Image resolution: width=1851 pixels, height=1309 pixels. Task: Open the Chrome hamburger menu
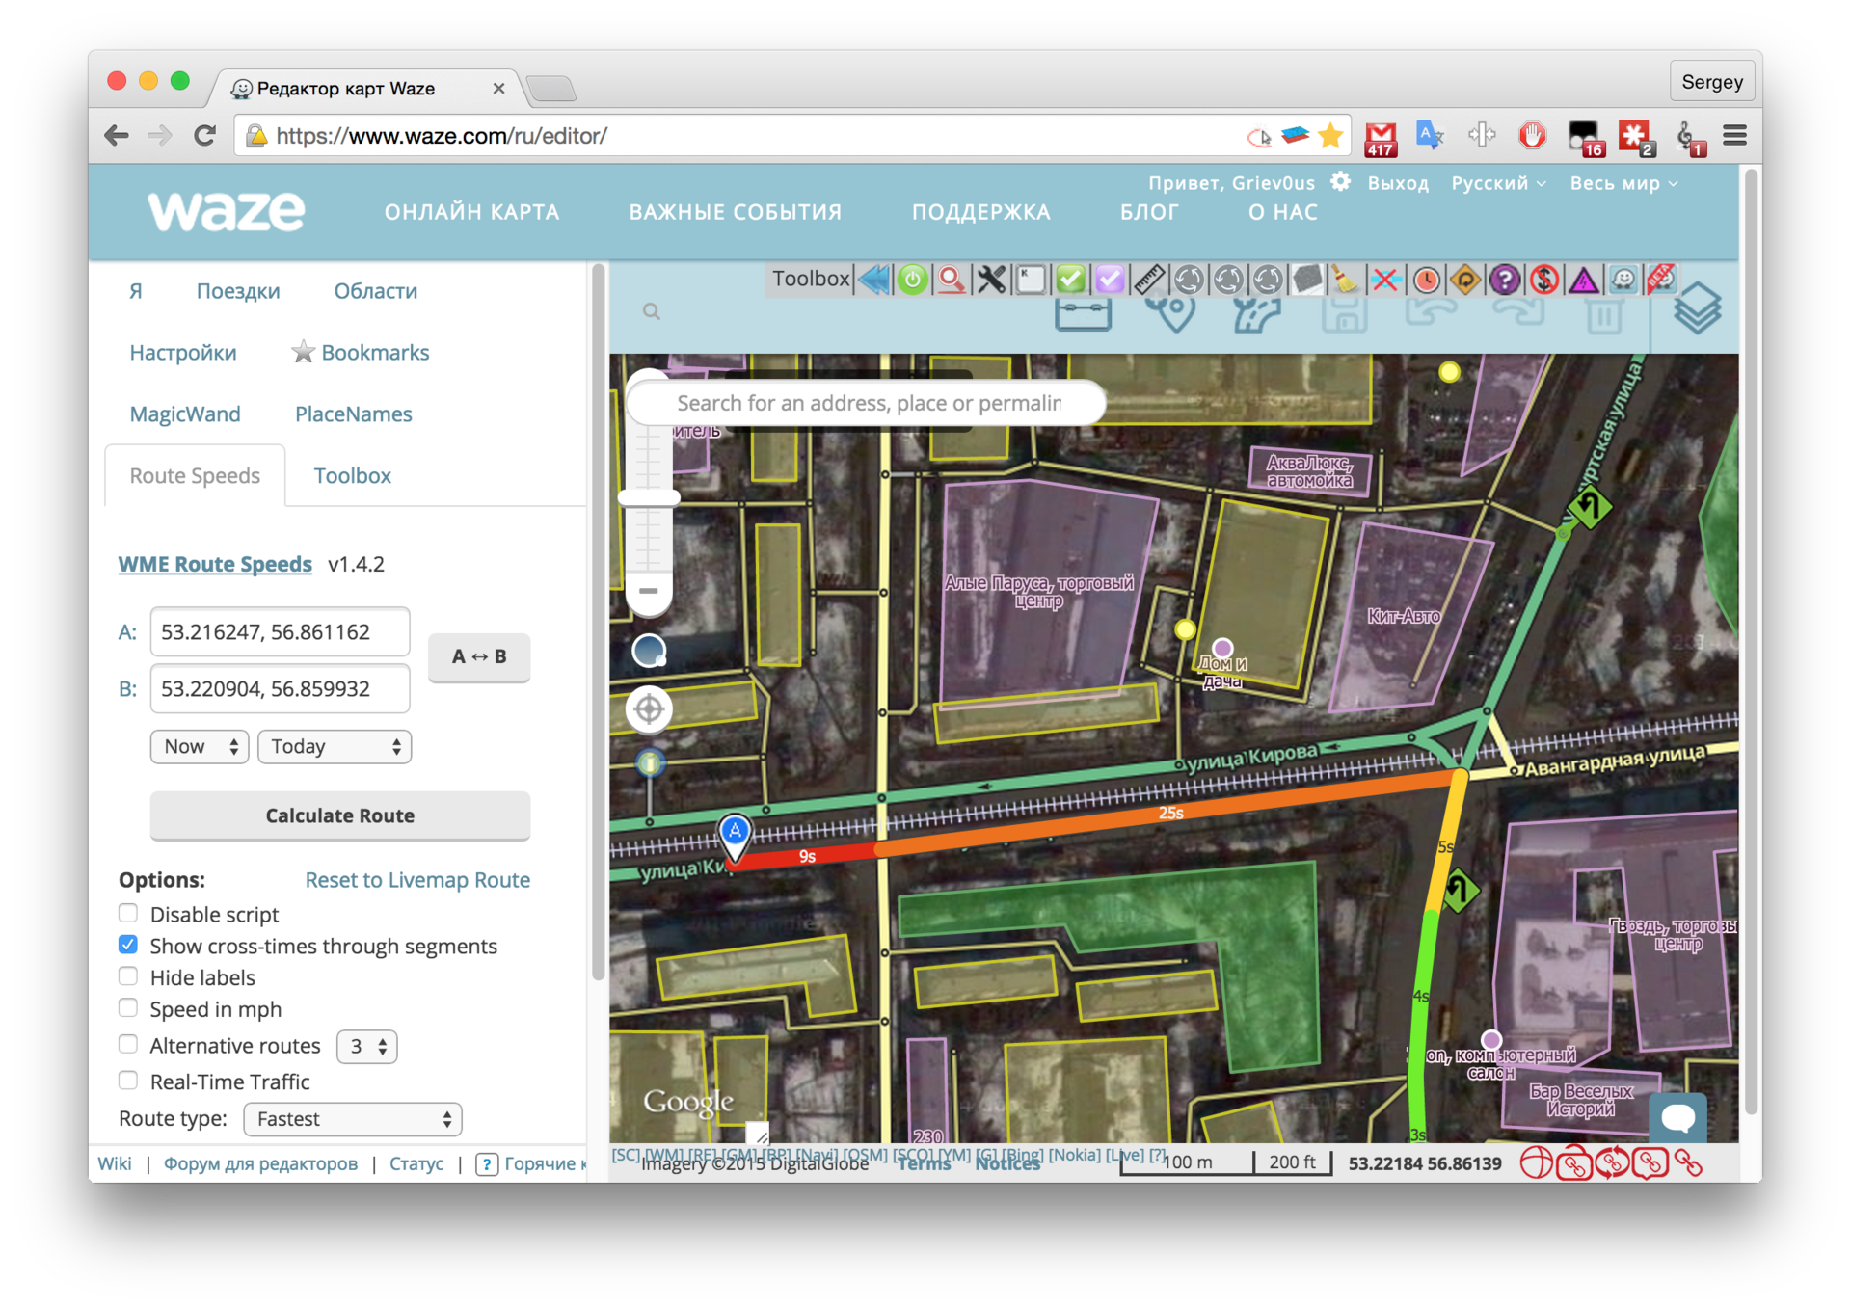pos(1734,135)
